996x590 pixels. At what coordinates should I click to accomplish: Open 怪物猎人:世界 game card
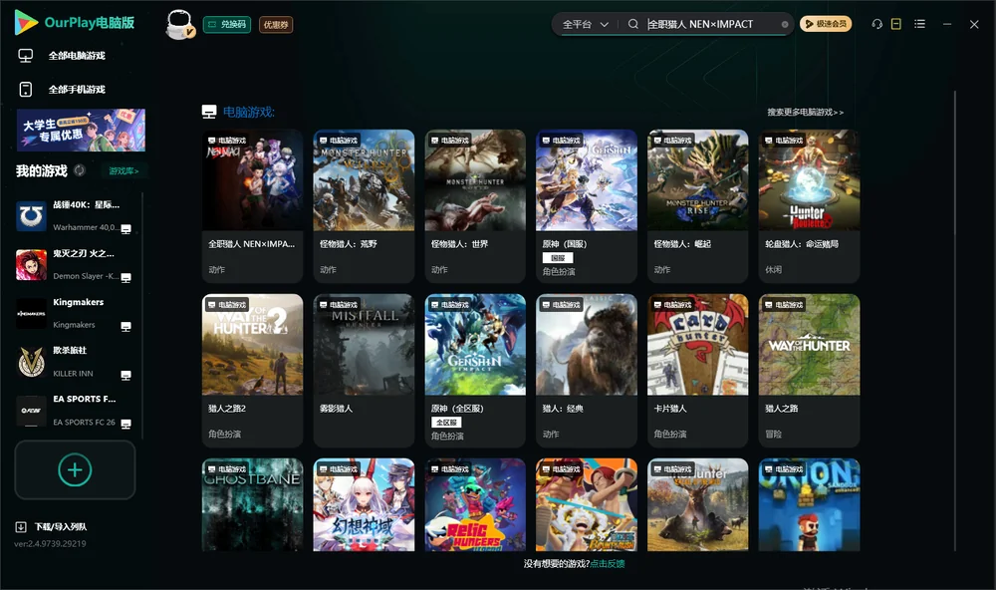pyautogui.click(x=475, y=206)
